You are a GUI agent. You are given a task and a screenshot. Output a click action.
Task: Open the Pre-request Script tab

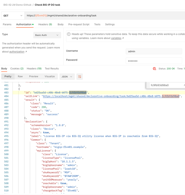(x=79, y=25)
